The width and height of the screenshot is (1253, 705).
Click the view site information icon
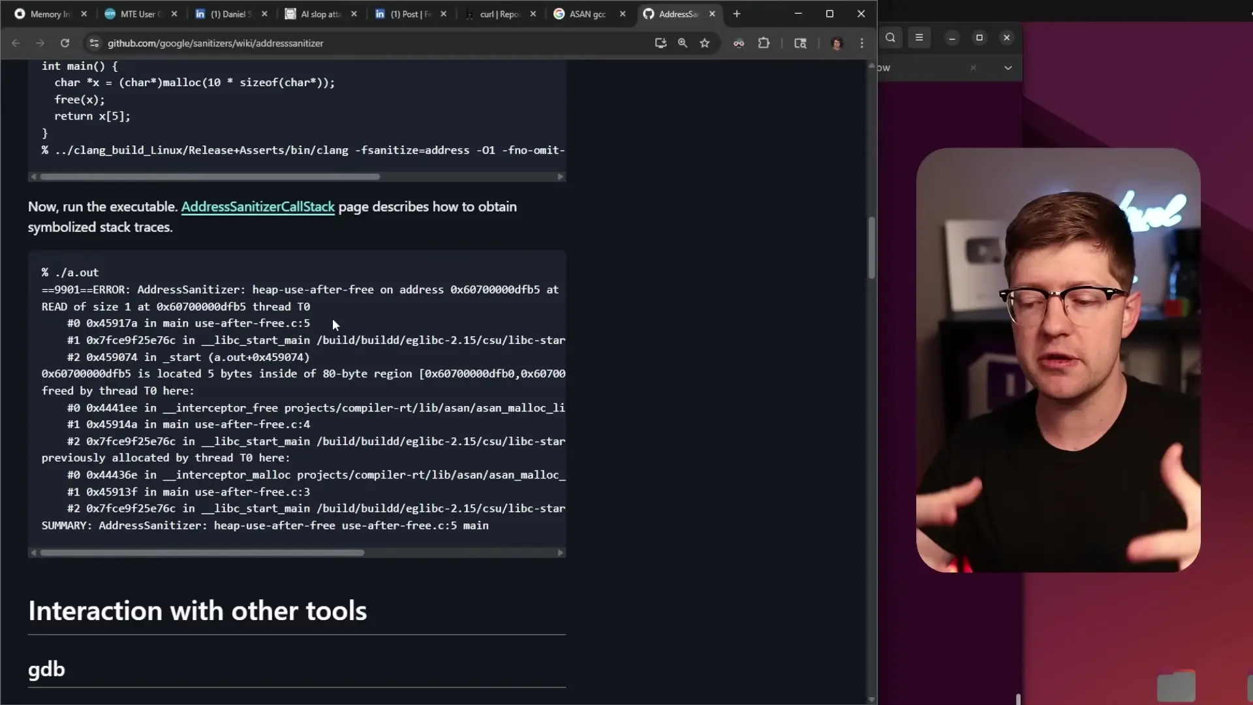(94, 43)
